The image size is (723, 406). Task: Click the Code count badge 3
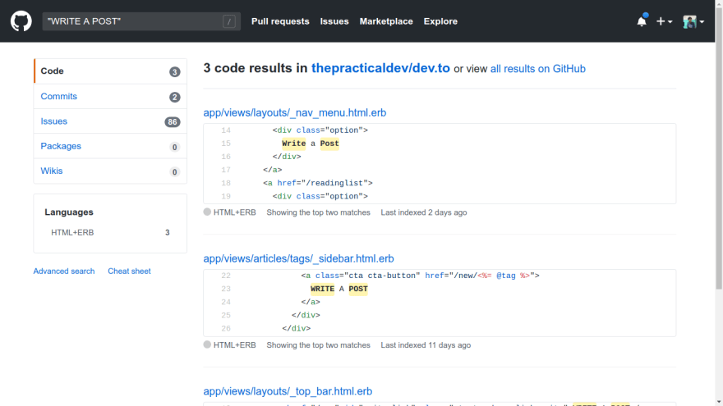pyautogui.click(x=174, y=72)
